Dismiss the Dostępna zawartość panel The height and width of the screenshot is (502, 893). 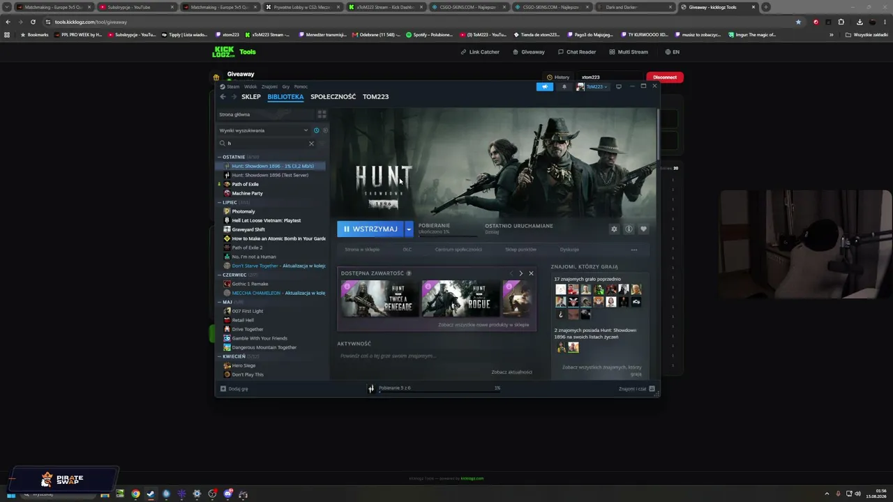[x=531, y=273]
